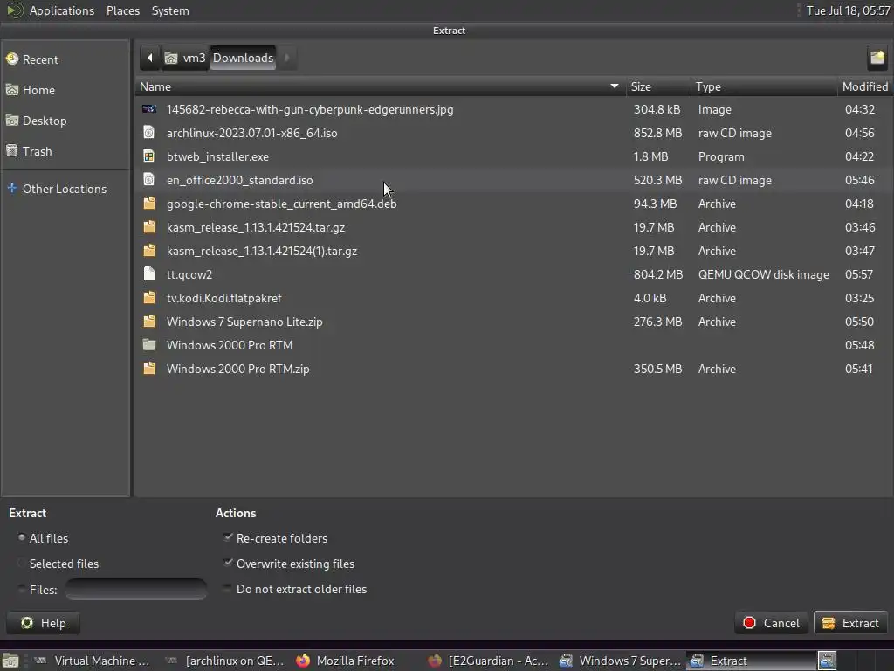
Task: Sort by Name column header
Action: pyautogui.click(x=381, y=86)
